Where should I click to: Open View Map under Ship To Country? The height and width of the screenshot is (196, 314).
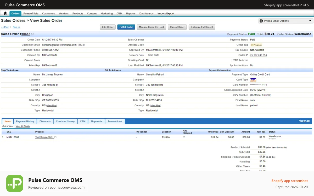coord(52,106)
